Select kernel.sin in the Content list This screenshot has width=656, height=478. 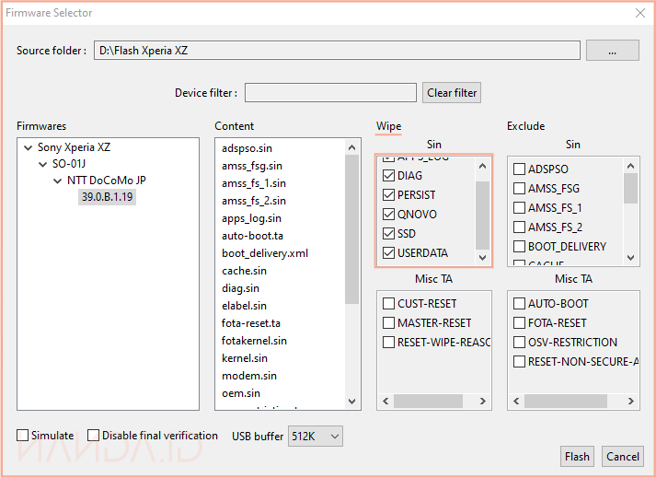pos(245,358)
